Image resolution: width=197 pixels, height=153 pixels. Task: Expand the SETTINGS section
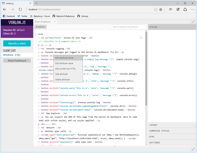(172, 142)
